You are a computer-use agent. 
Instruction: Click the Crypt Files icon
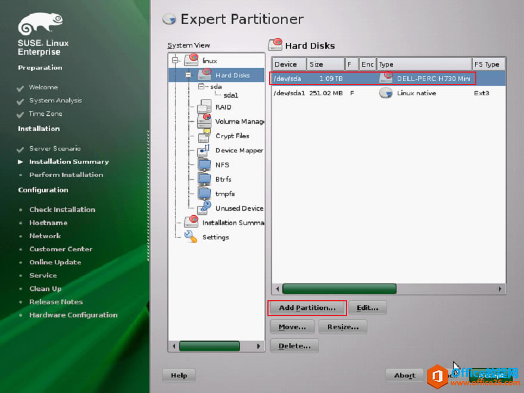204,136
